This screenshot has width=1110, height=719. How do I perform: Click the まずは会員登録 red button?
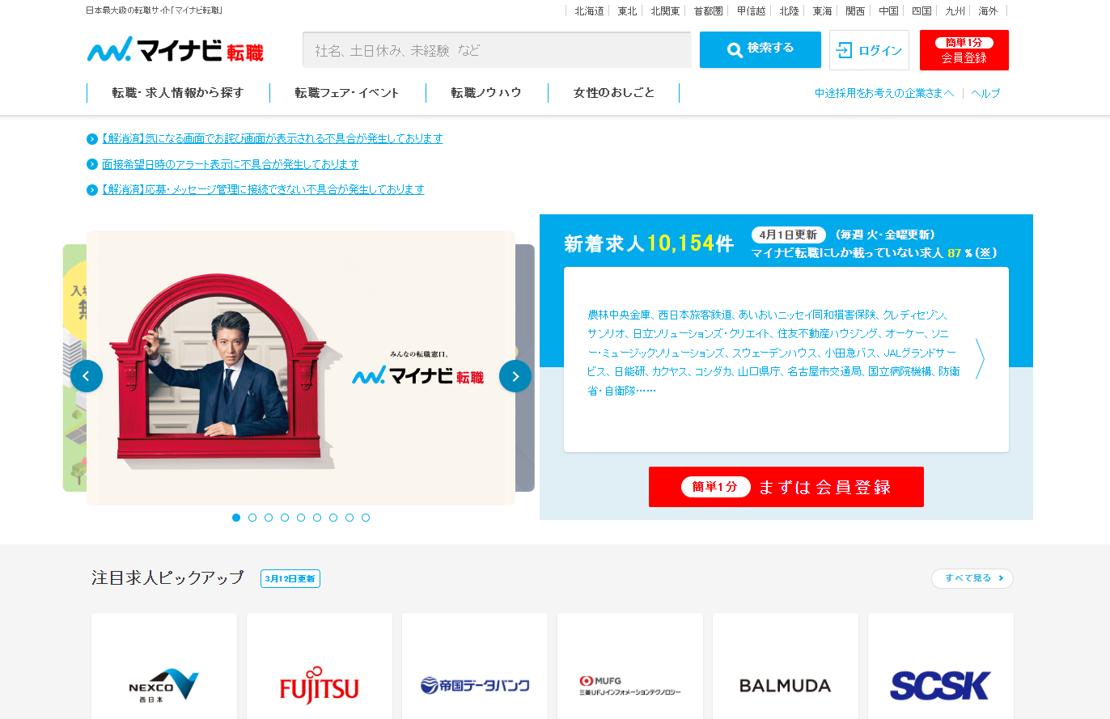(x=786, y=487)
